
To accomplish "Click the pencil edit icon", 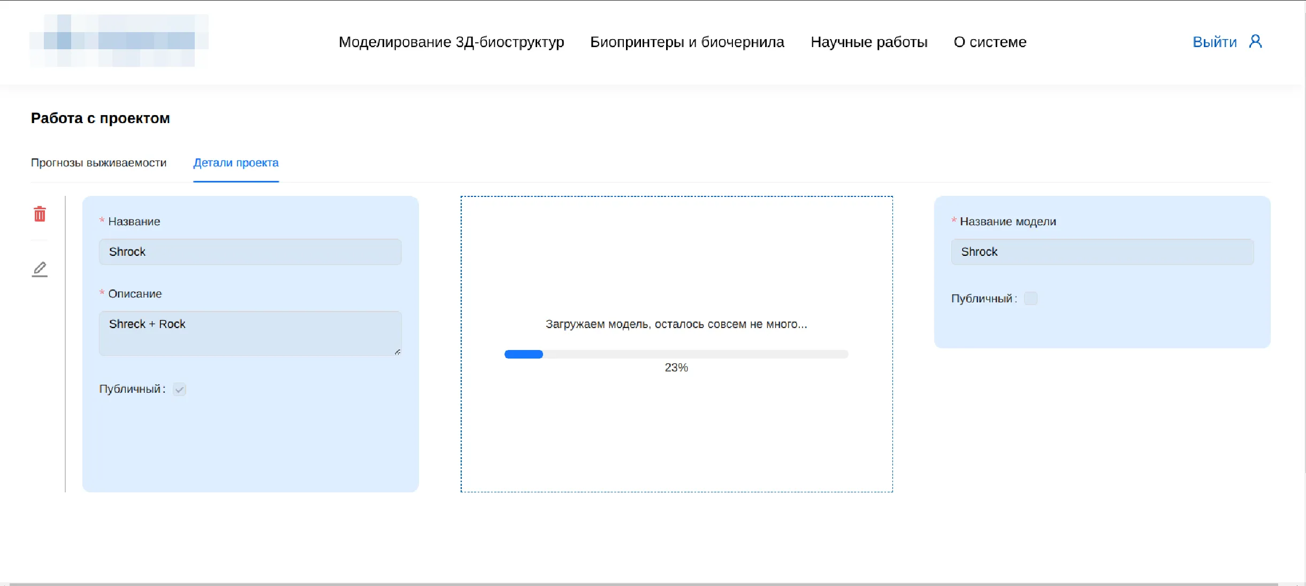I will [x=40, y=269].
